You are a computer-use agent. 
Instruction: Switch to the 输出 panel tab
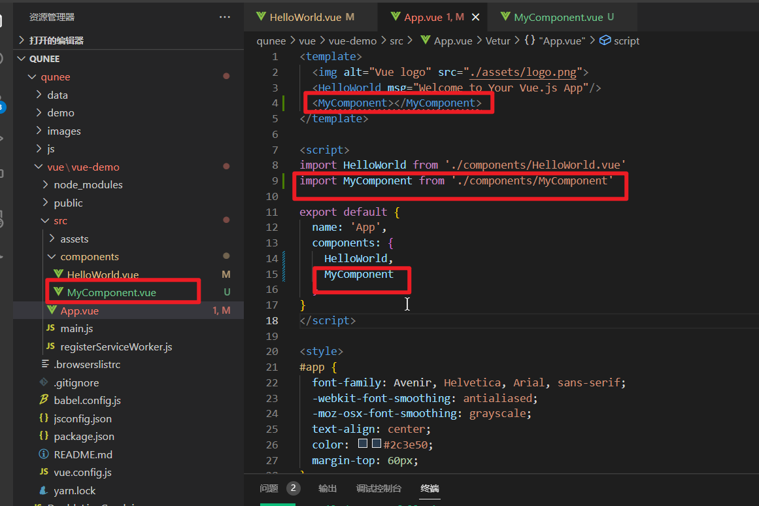pos(328,488)
